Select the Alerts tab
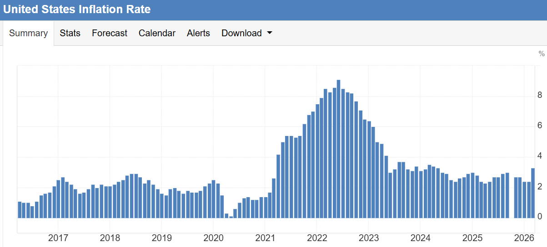The height and width of the screenshot is (247, 547). (198, 33)
